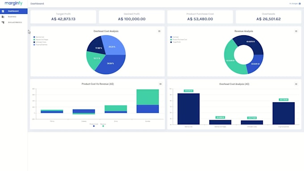Image resolution: width=304 pixels, height=171 pixels.
Task: Click the Product Cost Vs Revenue (A$) title
Action: (98, 84)
